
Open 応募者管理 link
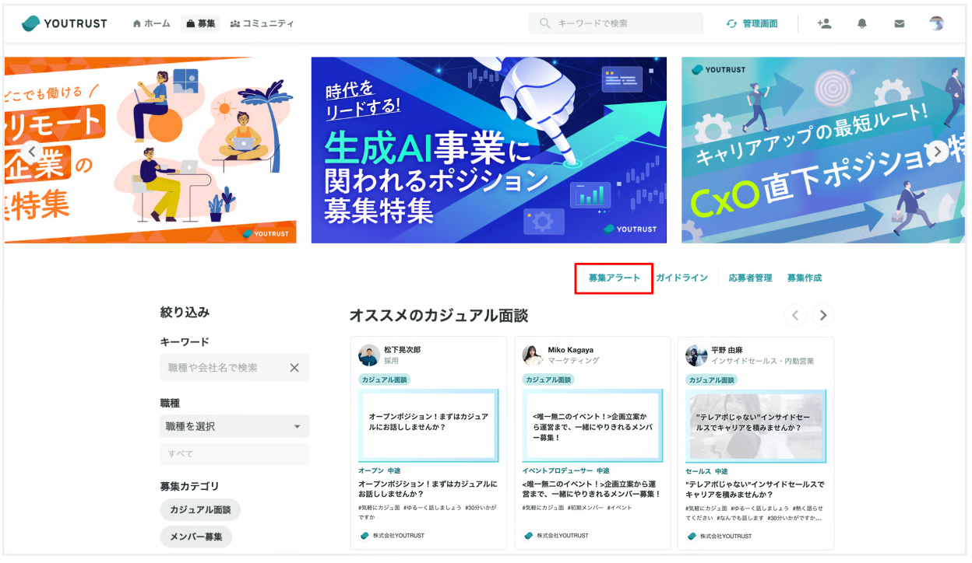coord(750,278)
